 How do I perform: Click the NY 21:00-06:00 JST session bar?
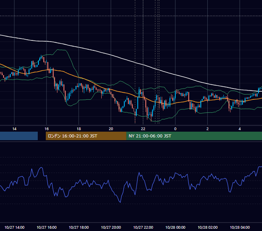(194, 136)
